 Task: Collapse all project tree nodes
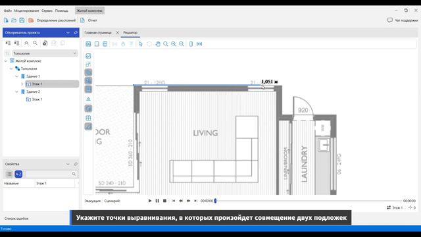pos(16,43)
